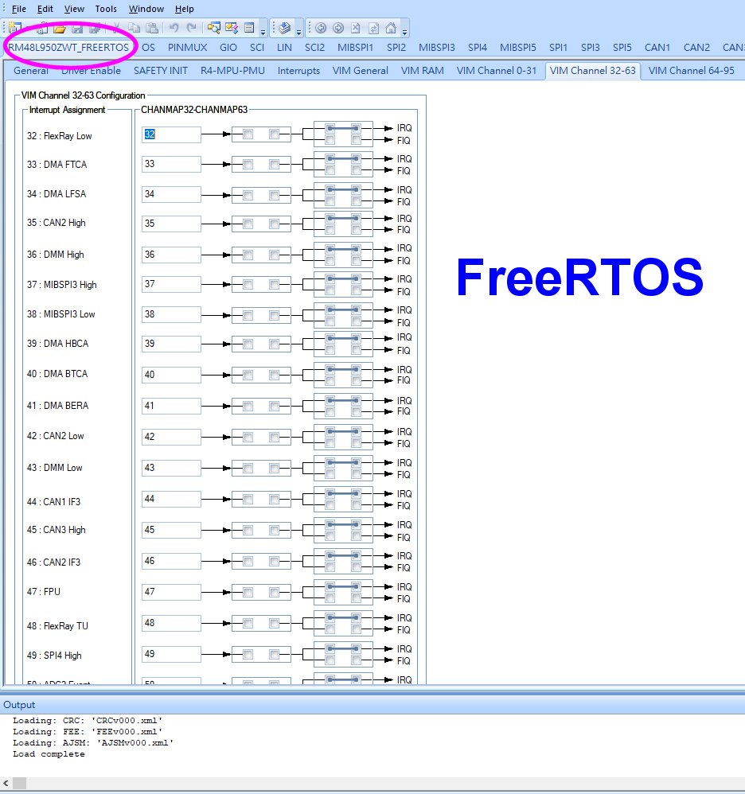This screenshot has width=745, height=794.
Task: Toggle first checkbox in DMM High row
Action: point(248,255)
